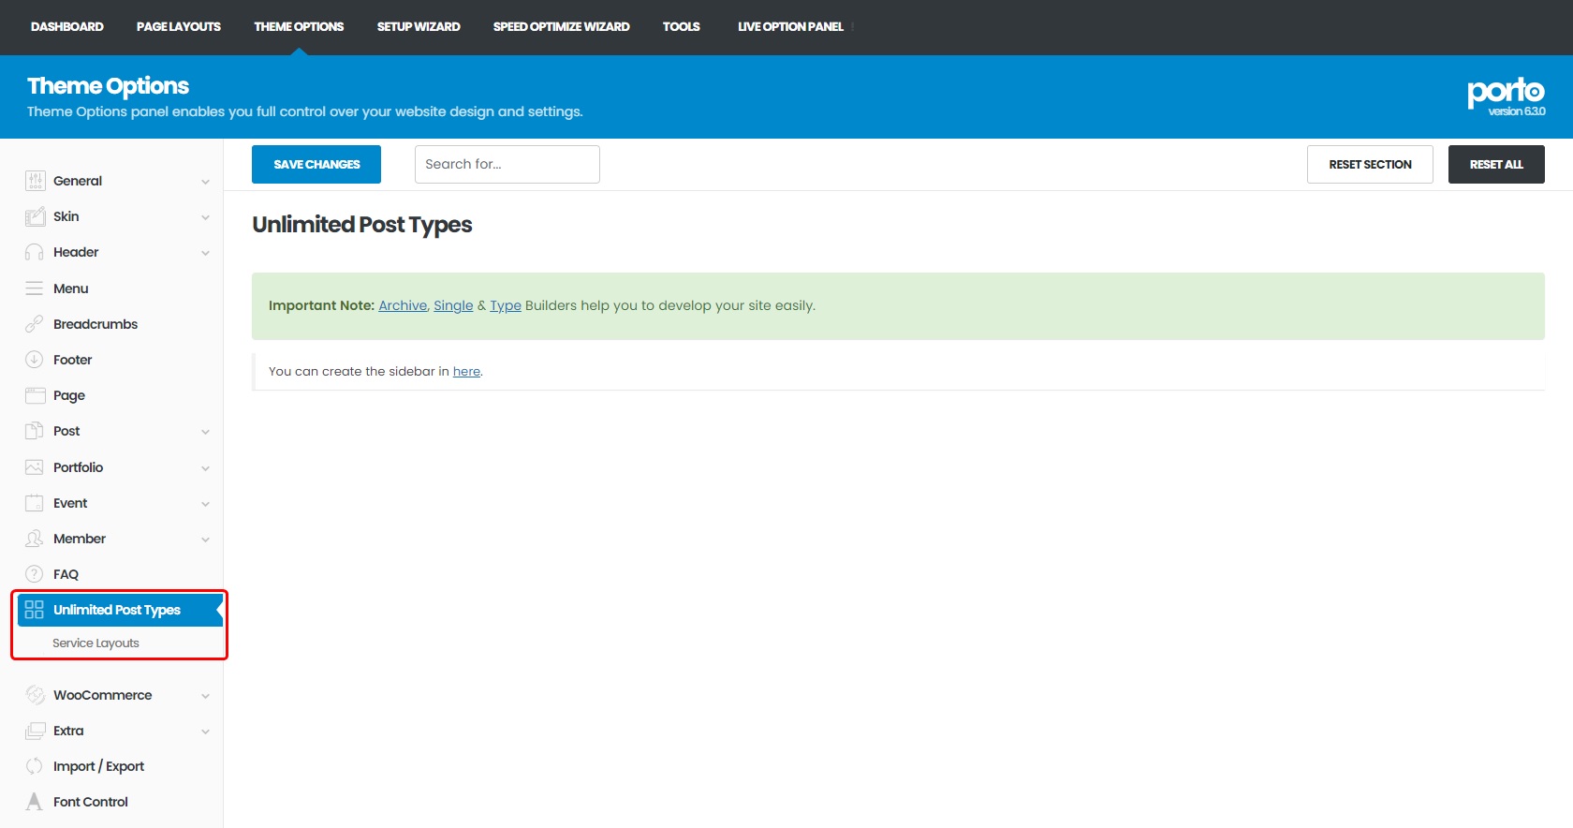Follow the Archive builder link
Screen dimensions: 1573x828
(x=403, y=305)
